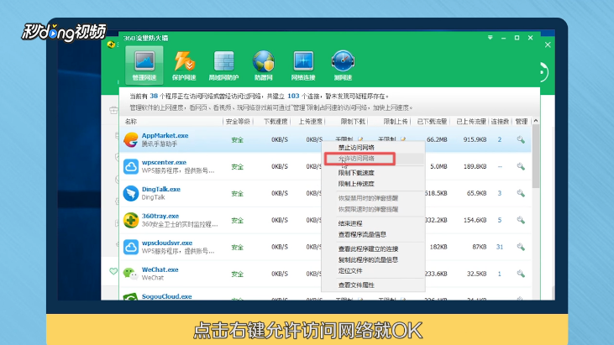The width and height of the screenshot is (614, 345).
Task: Close the background 360 window with its X
Action: tap(548, 45)
